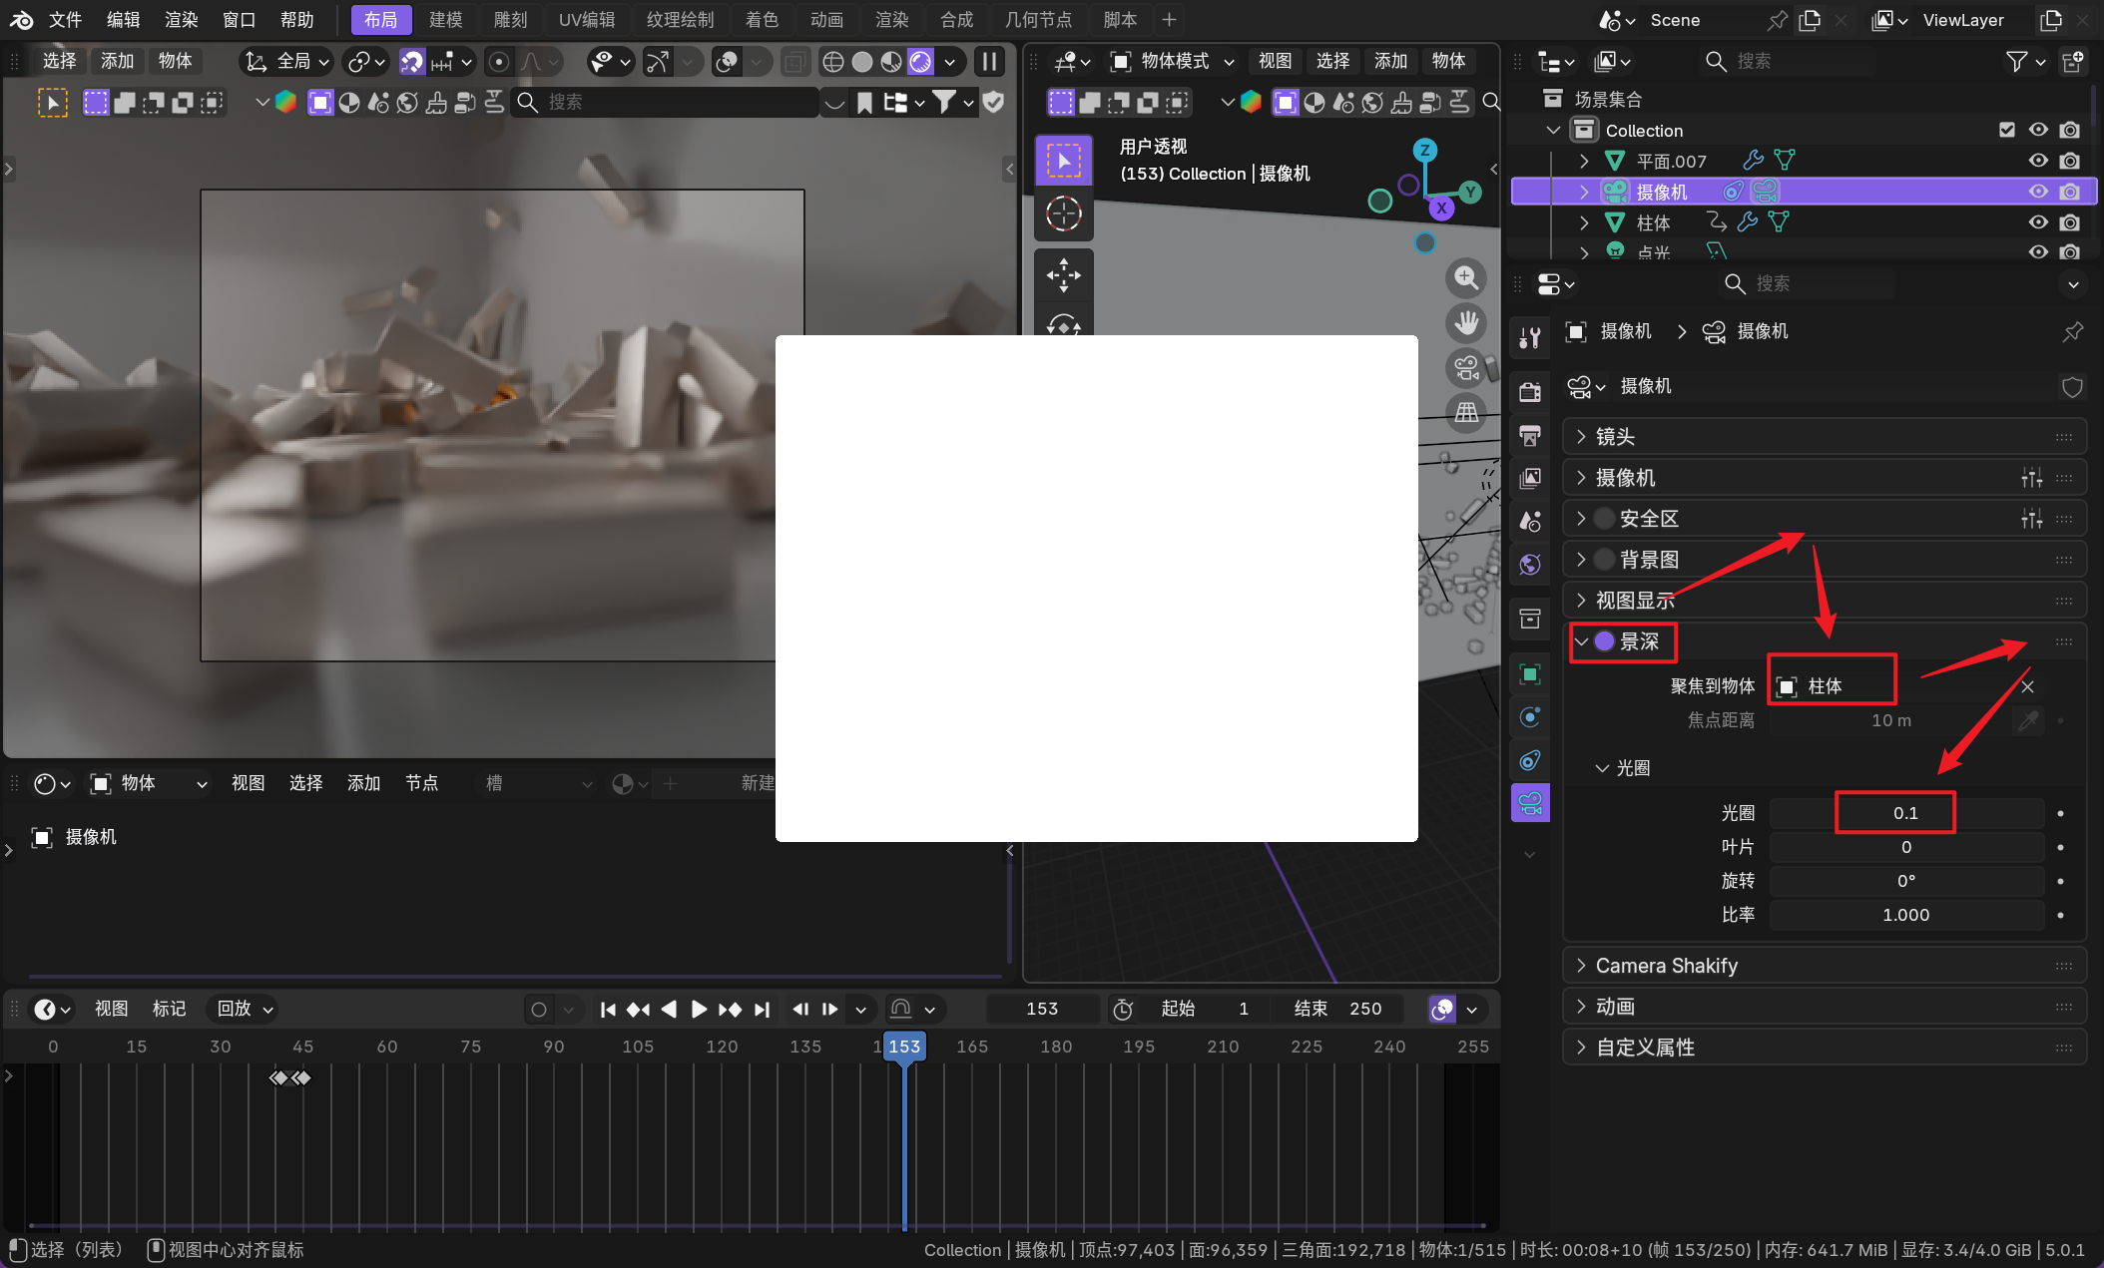This screenshot has width=2104, height=1268.
Task: Click the viewport zoom magnifier icon
Action: click(1466, 278)
